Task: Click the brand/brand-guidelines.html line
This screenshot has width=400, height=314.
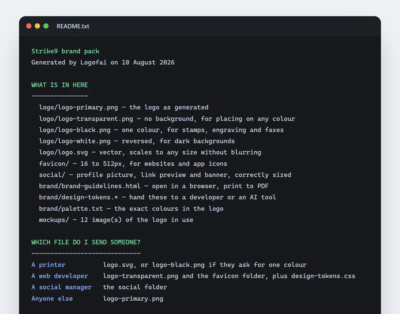Action: pyautogui.click(x=154, y=186)
